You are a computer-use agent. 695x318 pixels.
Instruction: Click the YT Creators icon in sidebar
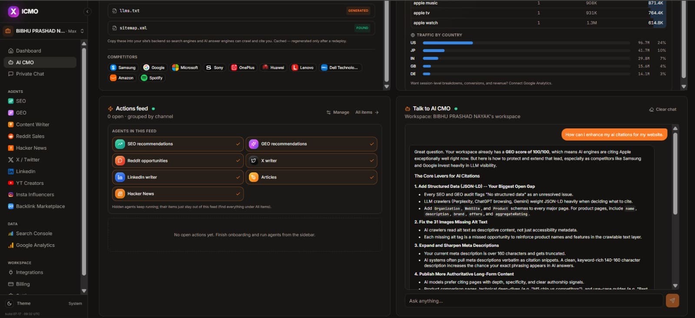11,183
